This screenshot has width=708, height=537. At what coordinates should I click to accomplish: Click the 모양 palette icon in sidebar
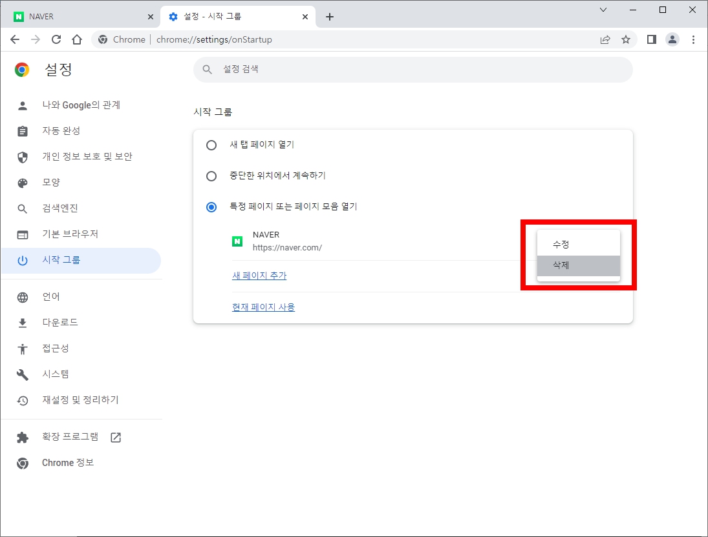[23, 182]
